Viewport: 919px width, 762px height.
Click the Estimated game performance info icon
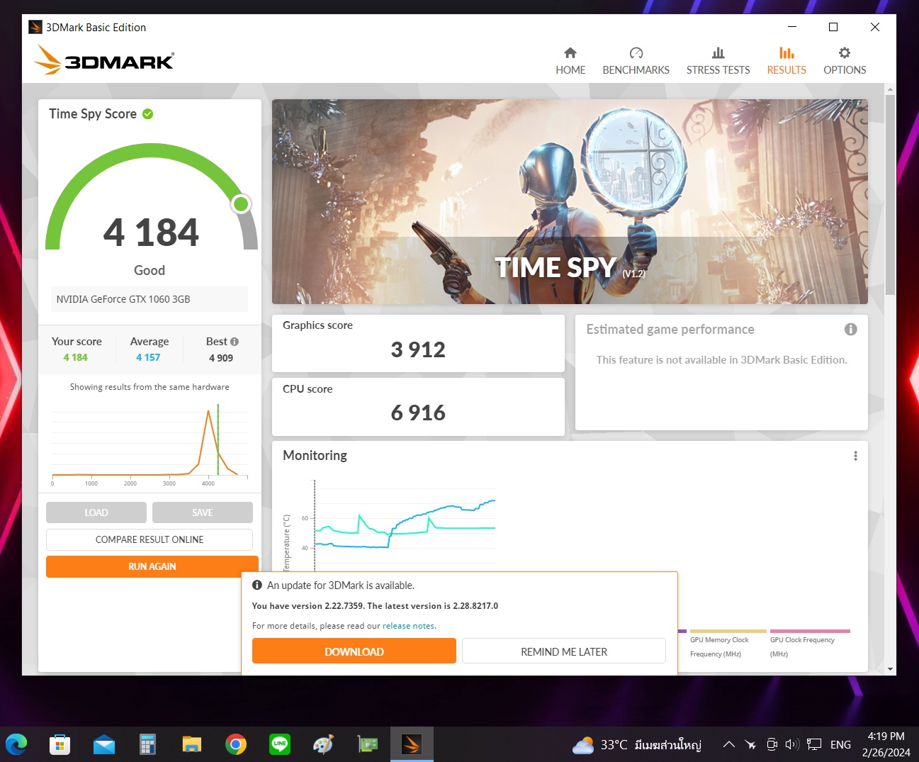point(850,330)
